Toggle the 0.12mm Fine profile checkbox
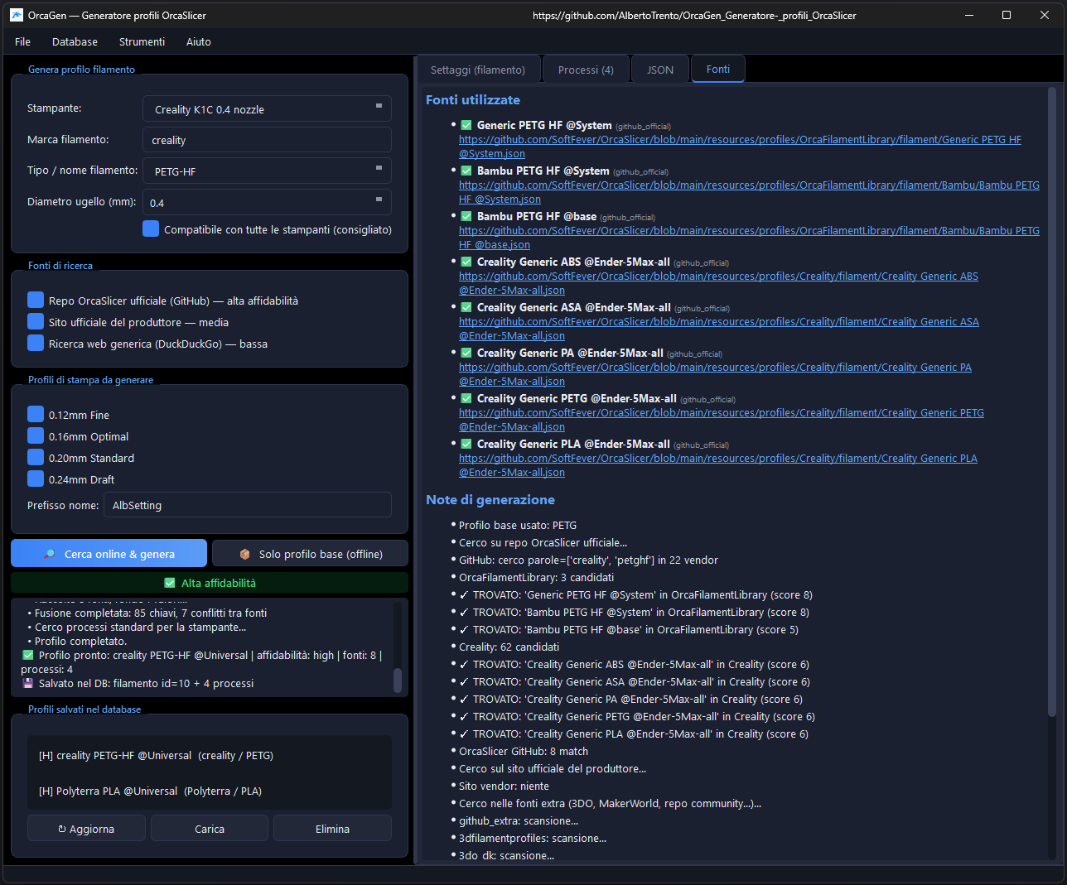Screen dimensions: 1067x885 coord(36,414)
